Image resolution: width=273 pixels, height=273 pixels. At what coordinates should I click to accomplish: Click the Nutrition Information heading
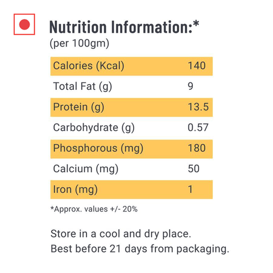point(124,27)
